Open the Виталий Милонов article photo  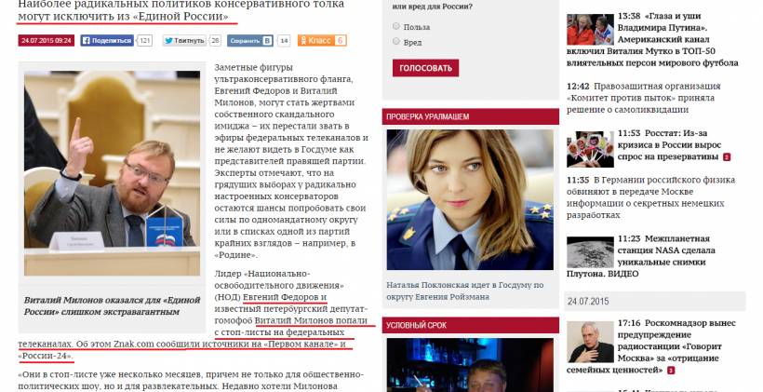click(x=112, y=173)
